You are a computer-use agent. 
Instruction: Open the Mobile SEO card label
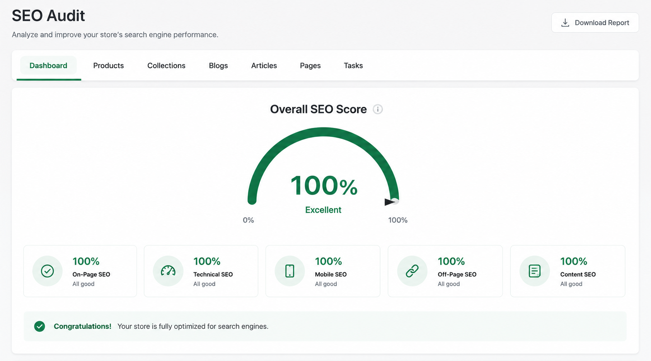[x=331, y=274]
